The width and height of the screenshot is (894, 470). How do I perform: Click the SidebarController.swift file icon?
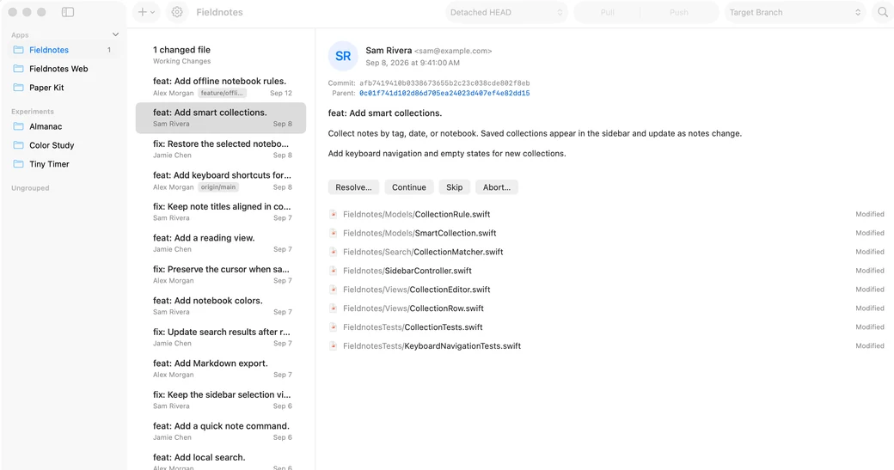(333, 271)
